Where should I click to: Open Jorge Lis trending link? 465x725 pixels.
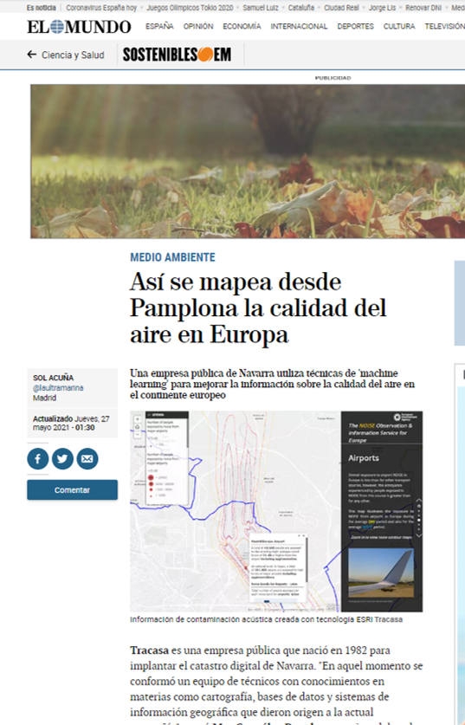pyautogui.click(x=382, y=8)
